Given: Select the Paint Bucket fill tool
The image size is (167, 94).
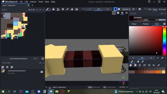Looking at the screenshot, I should 58,9.
